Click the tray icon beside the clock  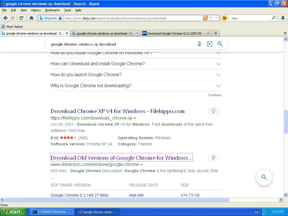pyautogui.click(x=267, y=212)
